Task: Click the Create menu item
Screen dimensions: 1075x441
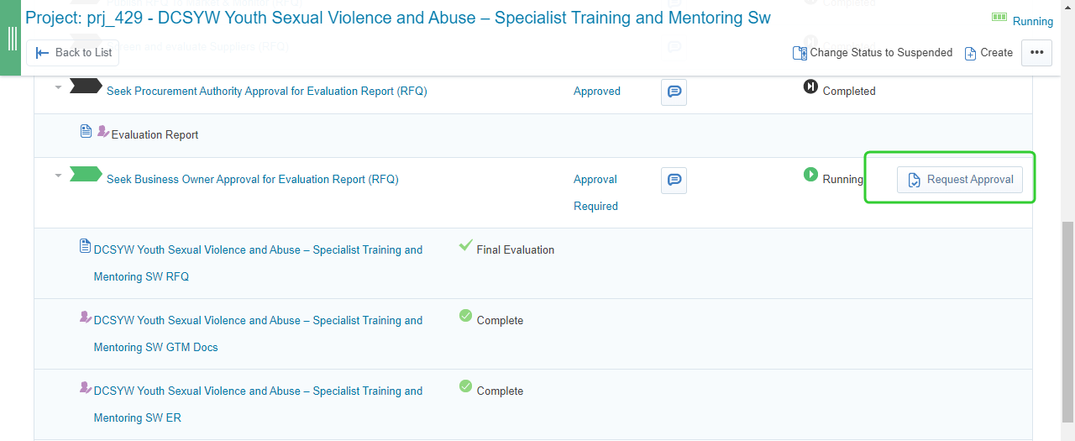Action: [988, 53]
